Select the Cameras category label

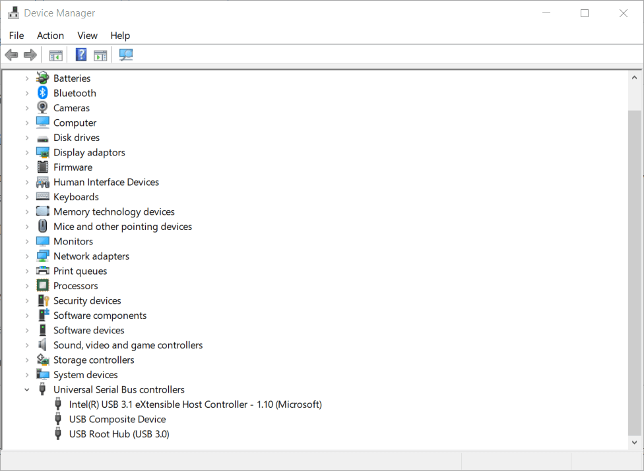tap(71, 108)
